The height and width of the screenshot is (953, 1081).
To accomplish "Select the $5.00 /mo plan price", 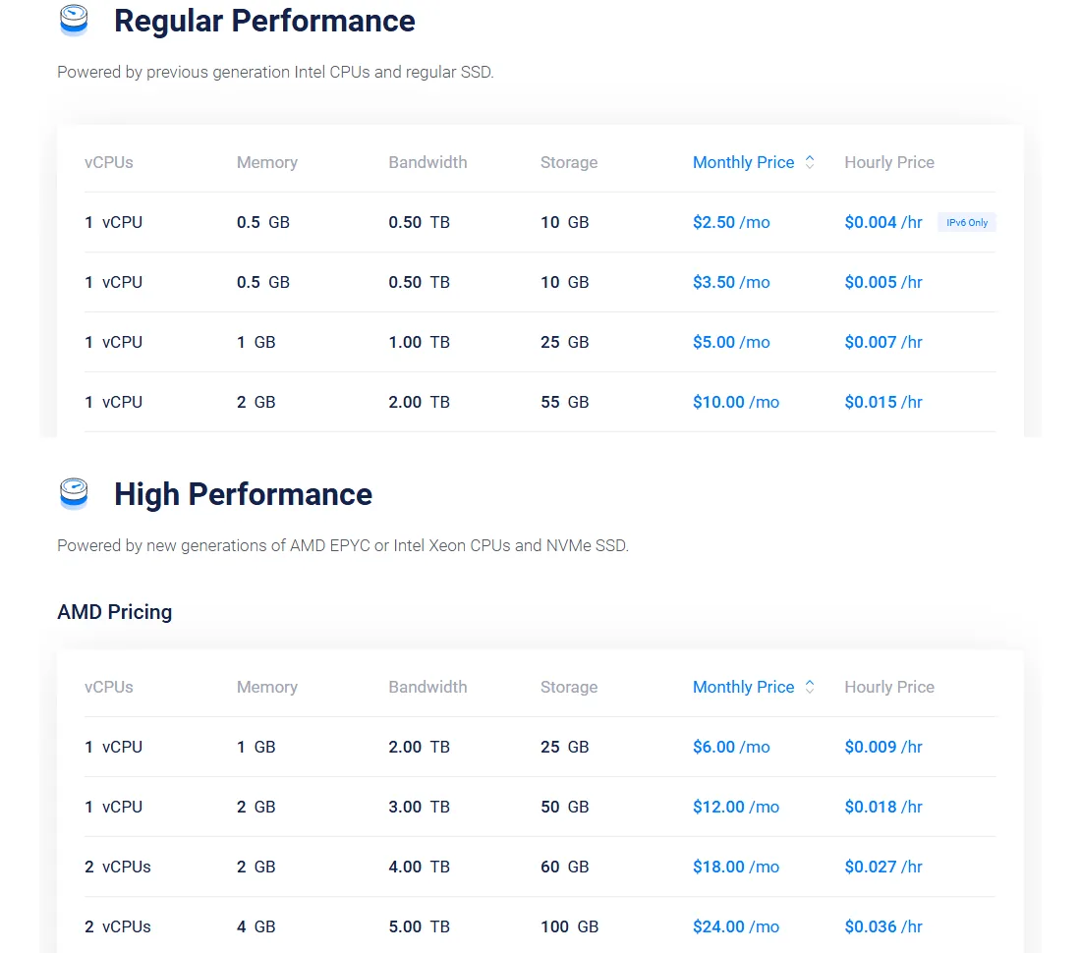I will (731, 342).
